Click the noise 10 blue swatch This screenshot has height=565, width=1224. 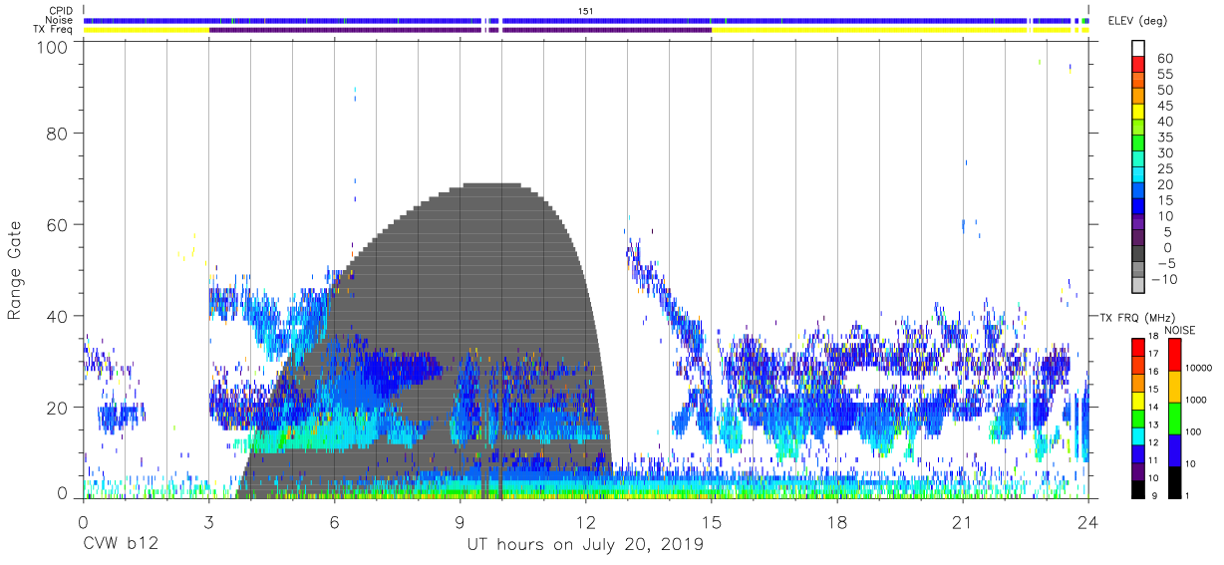(1176, 450)
